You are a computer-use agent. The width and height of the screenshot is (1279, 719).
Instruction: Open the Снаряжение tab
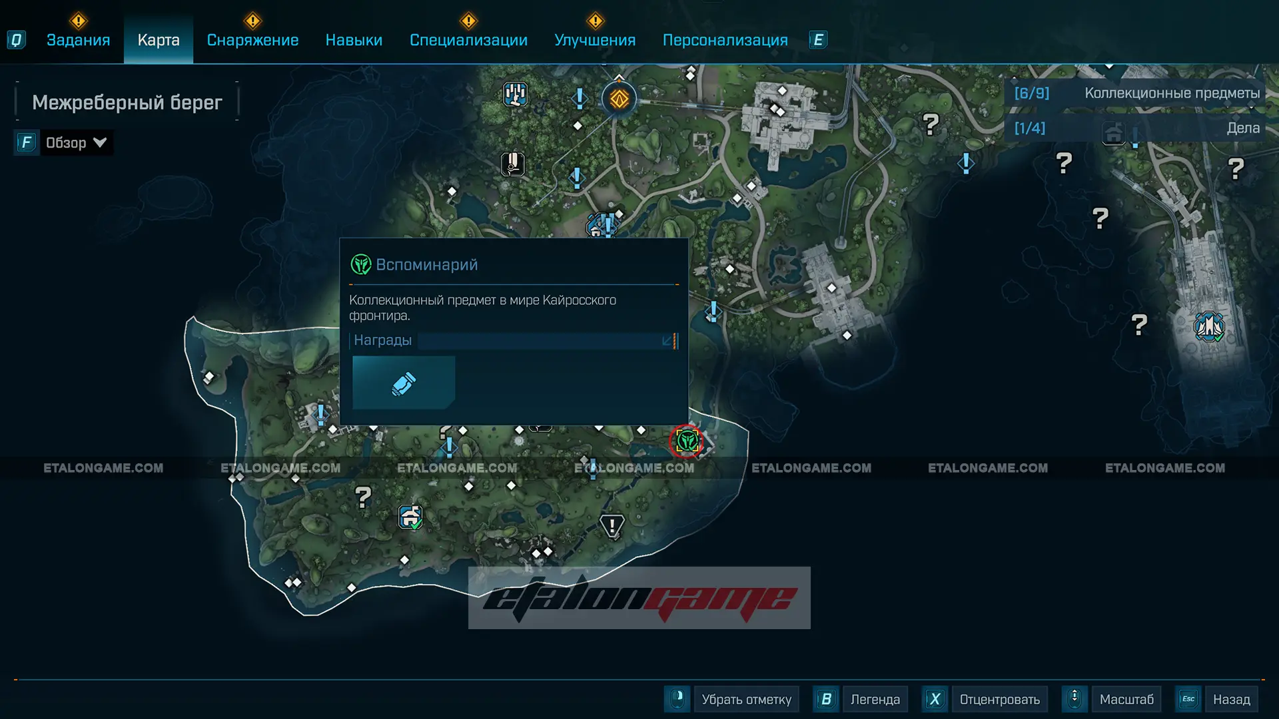[x=252, y=40]
